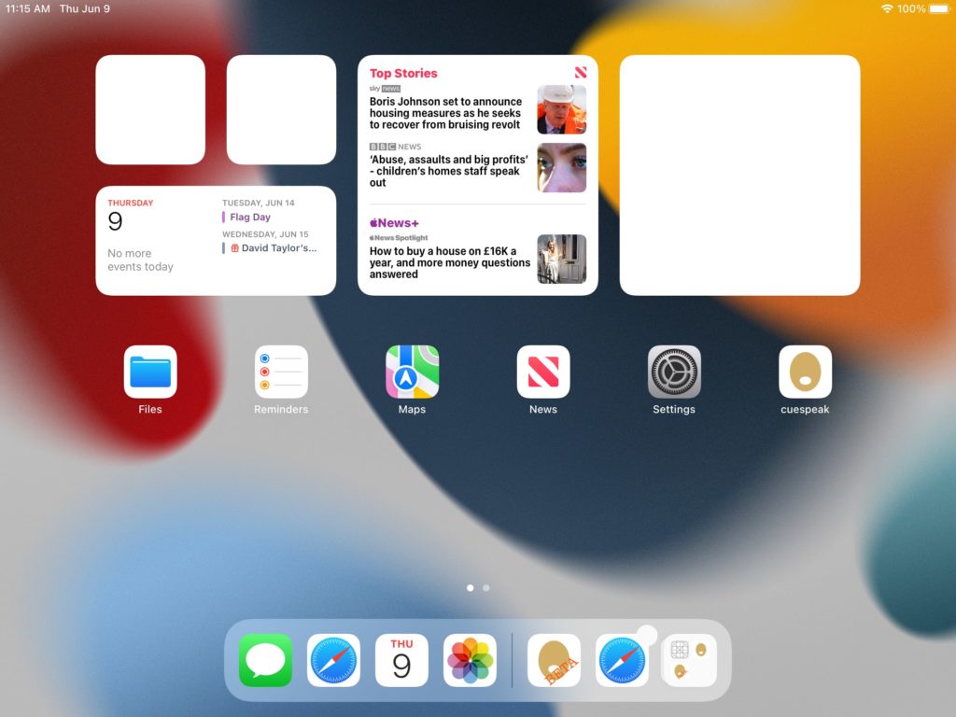Tap 'No more events today' text
The width and height of the screenshot is (956, 717).
click(140, 260)
